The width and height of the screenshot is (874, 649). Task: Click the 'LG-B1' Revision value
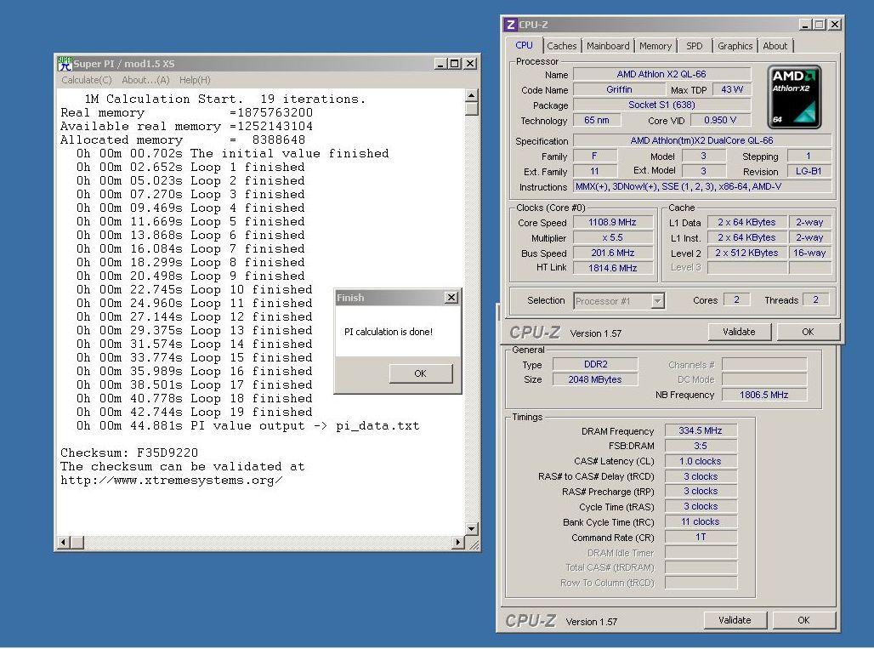pyautogui.click(x=809, y=171)
